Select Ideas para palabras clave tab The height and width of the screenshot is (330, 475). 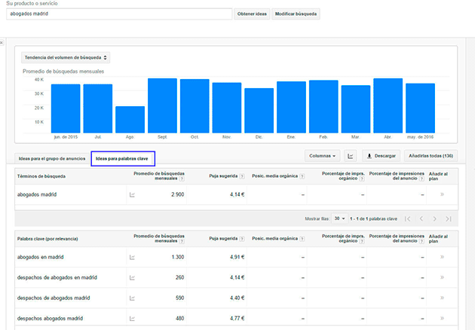(122, 159)
